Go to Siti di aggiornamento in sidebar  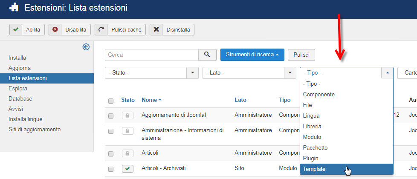(35, 129)
